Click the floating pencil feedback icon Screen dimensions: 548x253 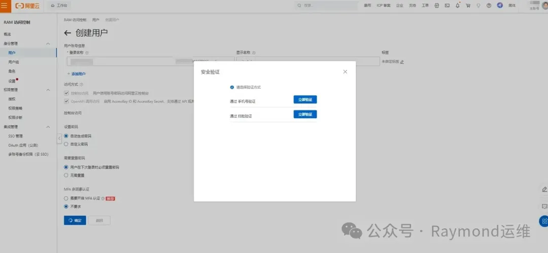[x=544, y=189]
